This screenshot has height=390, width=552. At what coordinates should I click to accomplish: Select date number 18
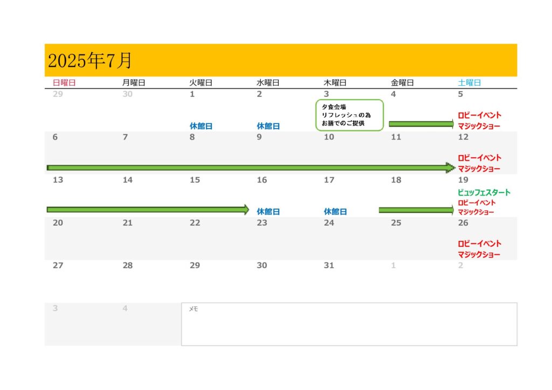click(396, 180)
